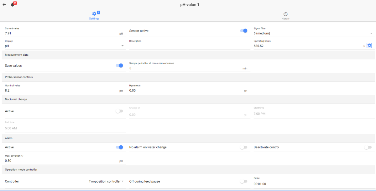Edit the Max. deviation field
Viewport: 376px width, 191px height.
(x=65, y=159)
